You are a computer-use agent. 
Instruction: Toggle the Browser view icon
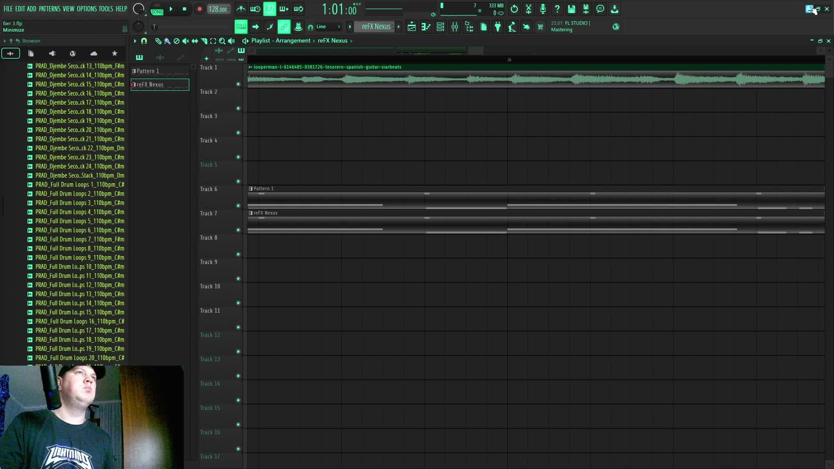coord(469,27)
